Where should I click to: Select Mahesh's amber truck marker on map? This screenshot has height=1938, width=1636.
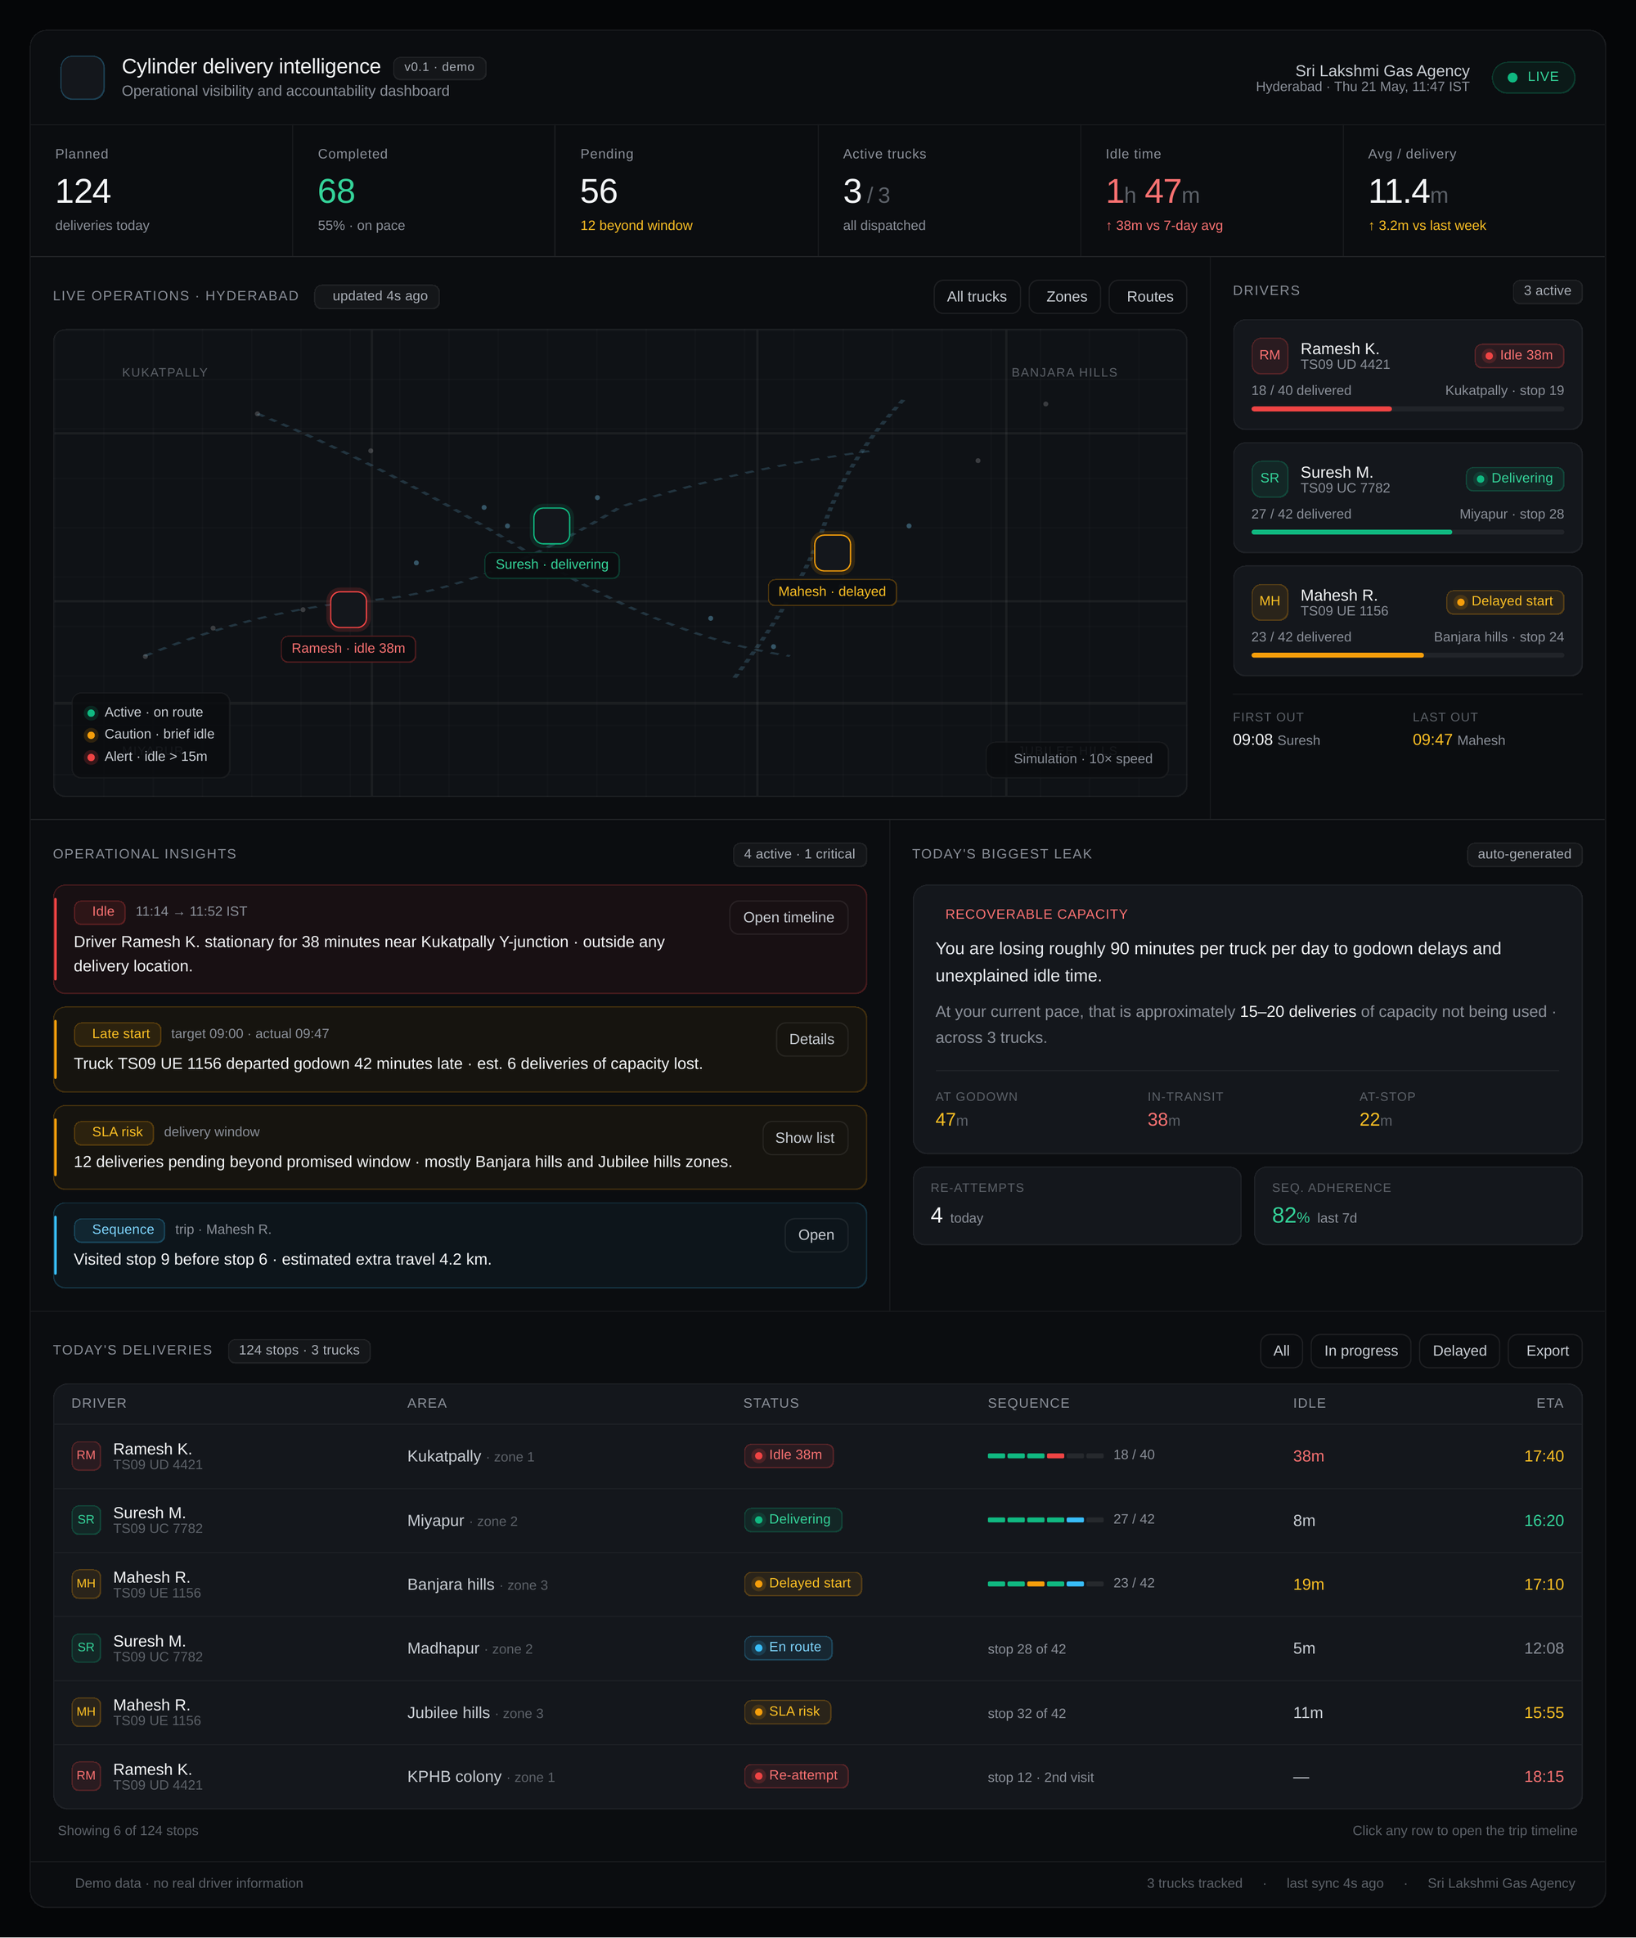click(832, 553)
